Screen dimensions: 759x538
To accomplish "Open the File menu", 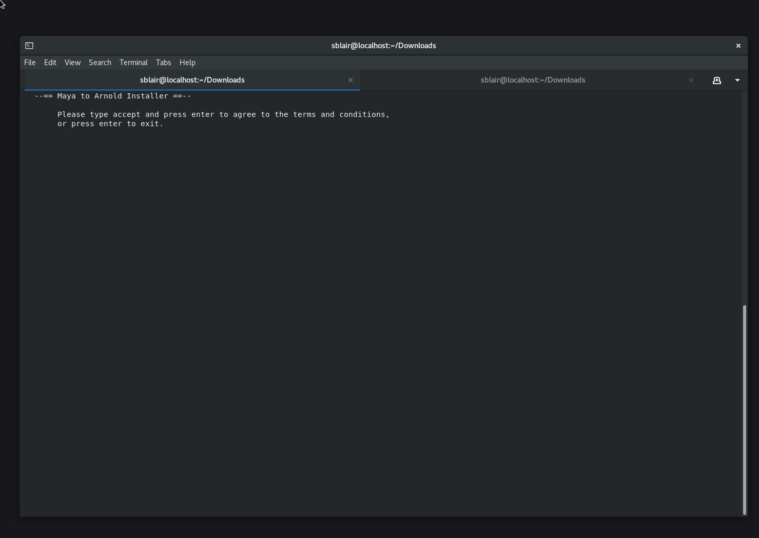I will click(x=29, y=62).
